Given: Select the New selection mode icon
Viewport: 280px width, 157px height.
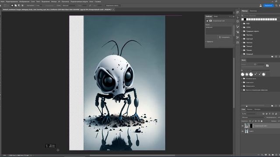Looking at the screenshot, I should (x=12, y=6).
